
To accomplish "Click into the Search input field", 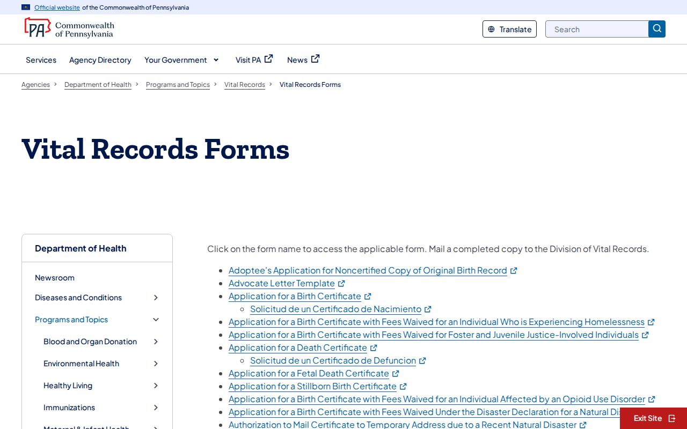I will 597,29.
